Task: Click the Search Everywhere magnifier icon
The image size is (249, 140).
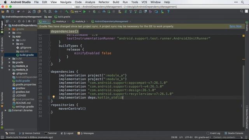Action: point(242,11)
